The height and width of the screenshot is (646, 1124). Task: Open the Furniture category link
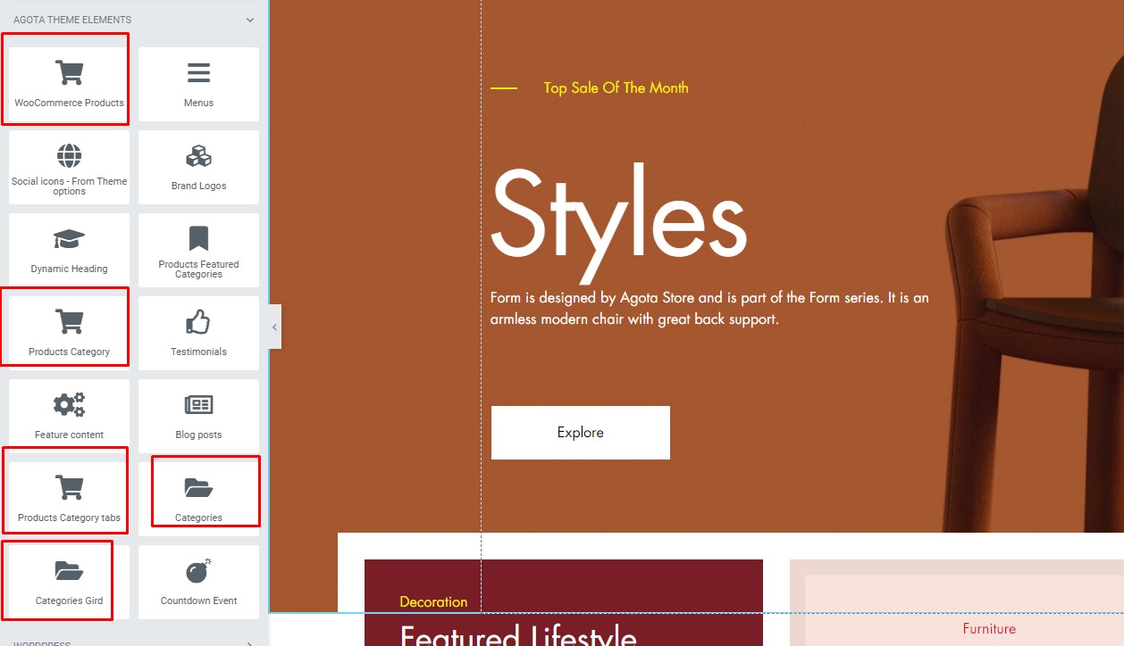click(989, 629)
